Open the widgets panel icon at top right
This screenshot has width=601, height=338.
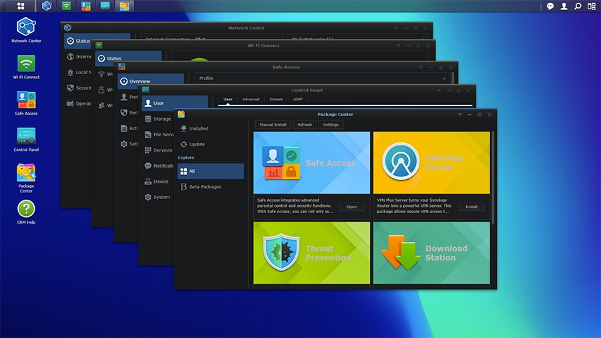(x=592, y=6)
